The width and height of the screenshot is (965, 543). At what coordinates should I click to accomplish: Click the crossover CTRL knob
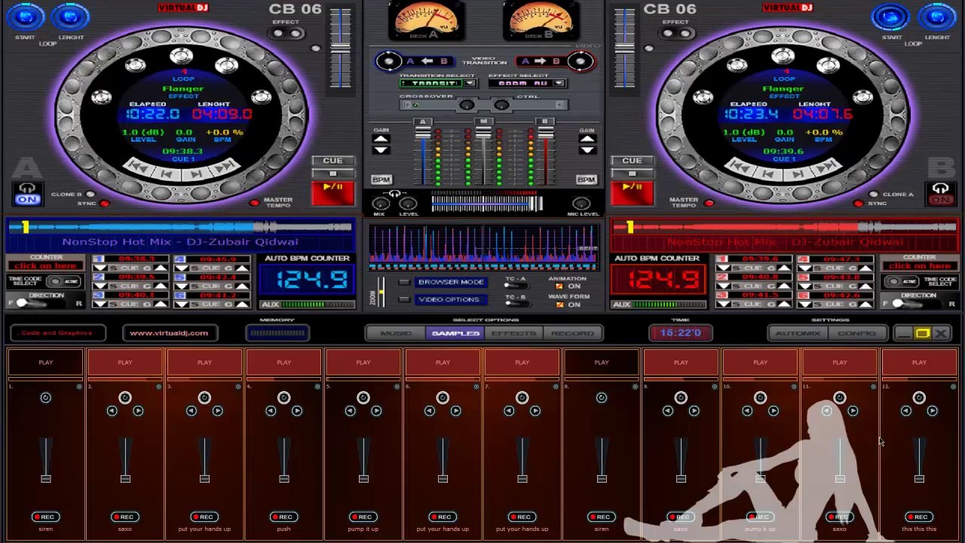[x=502, y=105]
